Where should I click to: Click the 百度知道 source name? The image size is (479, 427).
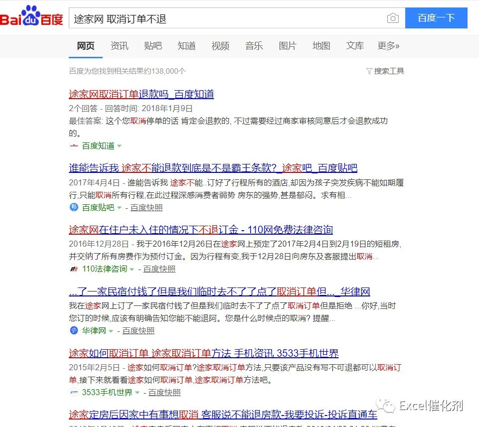click(x=98, y=145)
